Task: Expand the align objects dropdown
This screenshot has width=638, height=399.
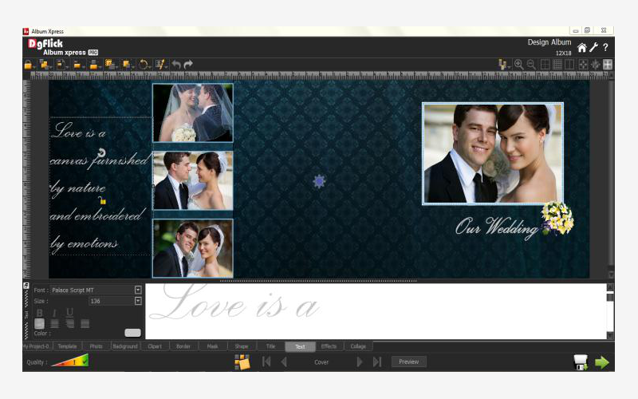Action: click(x=509, y=67)
